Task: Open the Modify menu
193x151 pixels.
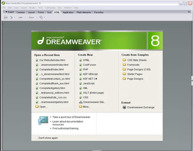Action: (32, 8)
